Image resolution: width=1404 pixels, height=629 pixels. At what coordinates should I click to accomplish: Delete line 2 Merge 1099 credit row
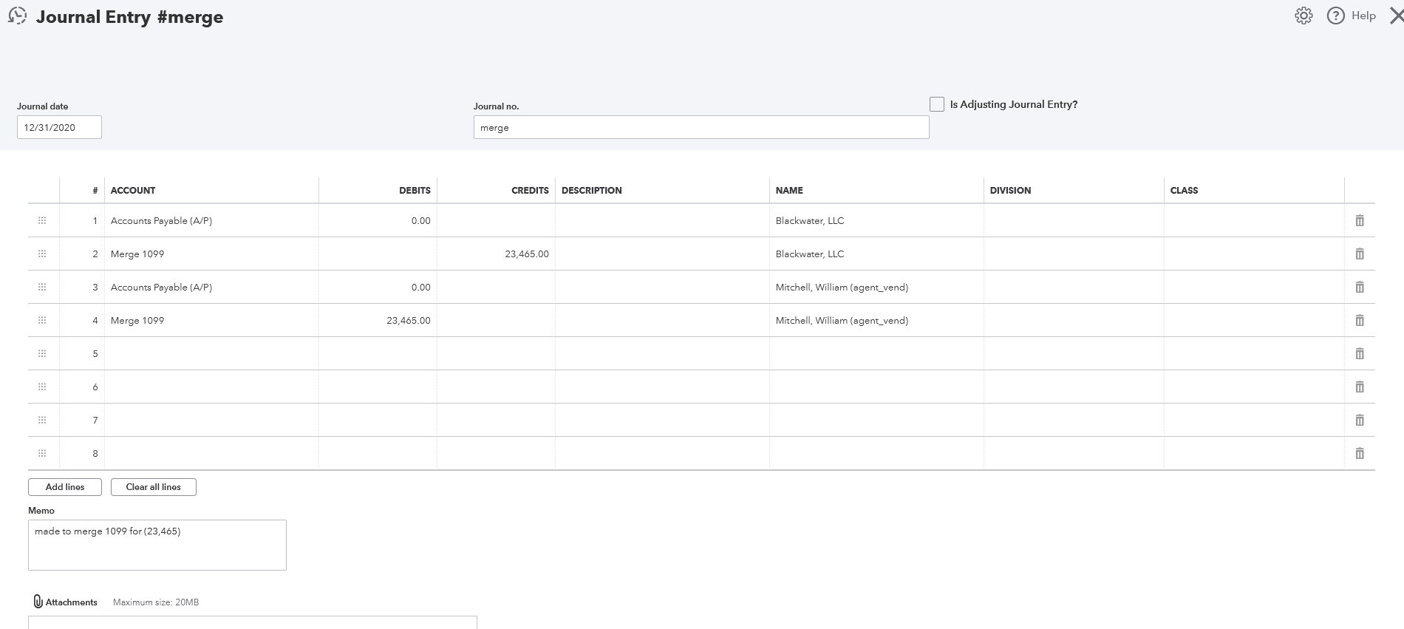[x=1359, y=254]
